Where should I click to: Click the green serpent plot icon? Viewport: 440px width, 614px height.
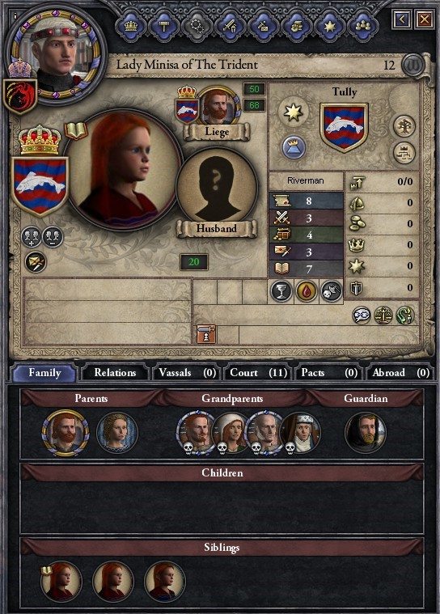[x=404, y=315]
